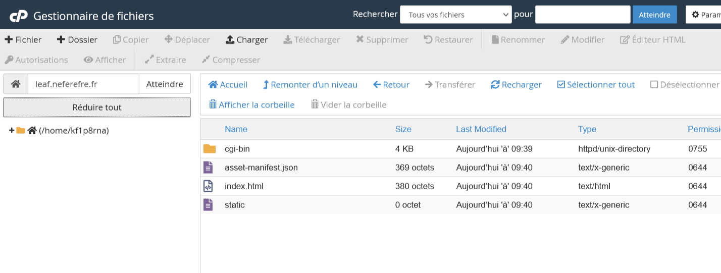Click the home icon beside path field
The width and height of the screenshot is (721, 273).
(16, 84)
